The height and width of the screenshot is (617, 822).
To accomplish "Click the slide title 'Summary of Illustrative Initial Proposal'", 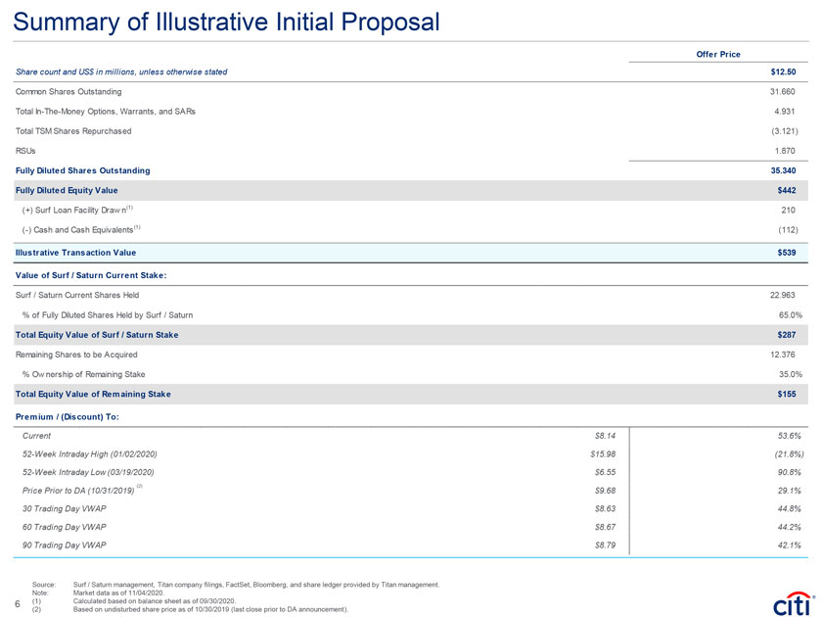I will (x=226, y=21).
